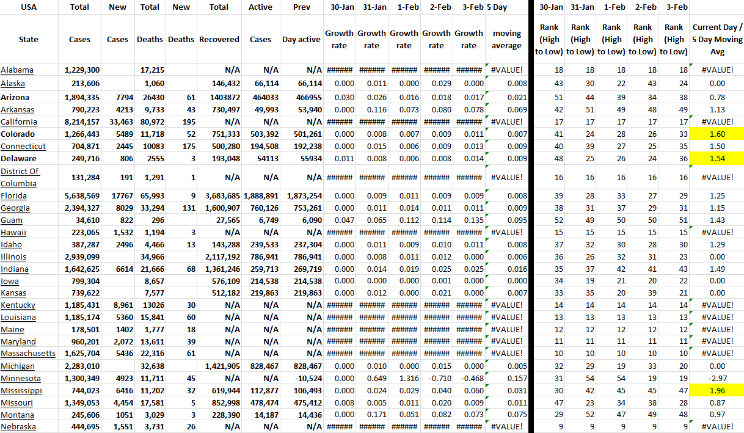The height and width of the screenshot is (433, 744).
Task: Open the Alabama state link
Action: [17, 70]
